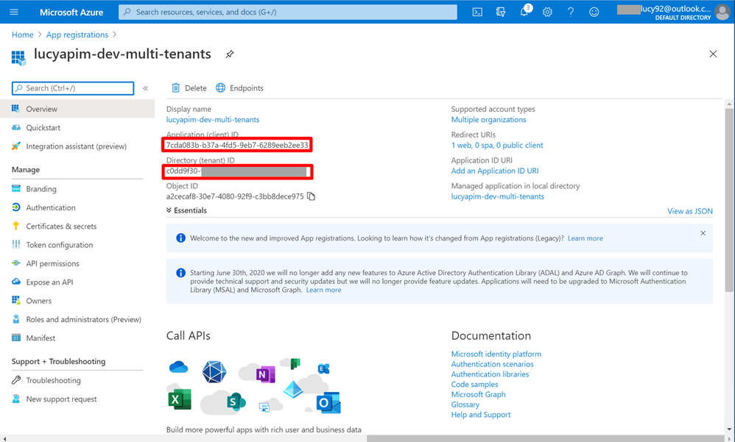Click the horizontal scrollbar at bottom
Image resolution: width=735 pixels, height=442 pixels.
point(546,438)
